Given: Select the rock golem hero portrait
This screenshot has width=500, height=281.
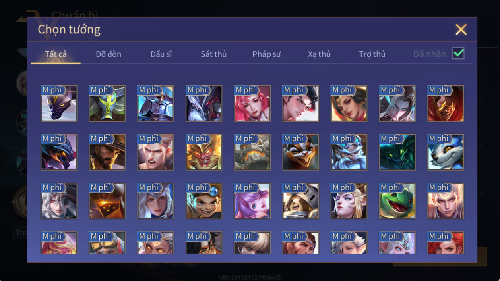Looking at the screenshot, I should (x=252, y=152).
